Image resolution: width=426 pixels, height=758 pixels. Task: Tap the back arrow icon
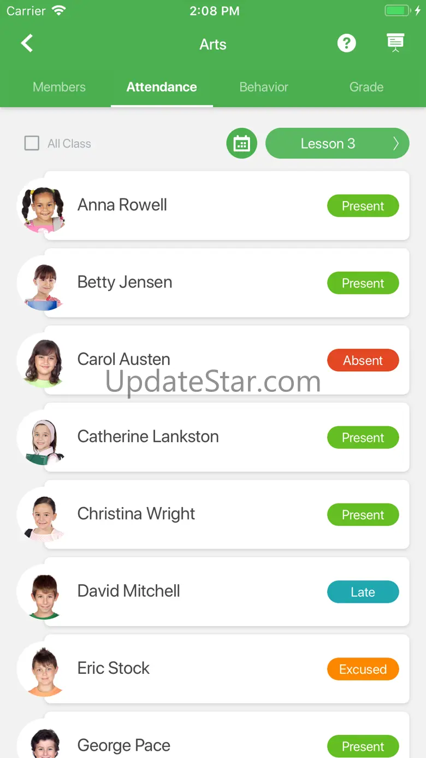coord(27,43)
